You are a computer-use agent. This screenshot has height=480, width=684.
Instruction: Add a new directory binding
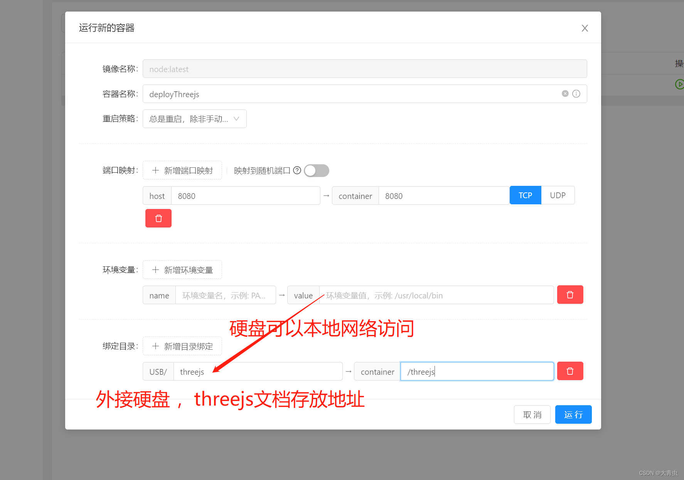coord(182,346)
